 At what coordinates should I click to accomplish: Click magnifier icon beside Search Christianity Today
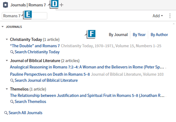12,52
